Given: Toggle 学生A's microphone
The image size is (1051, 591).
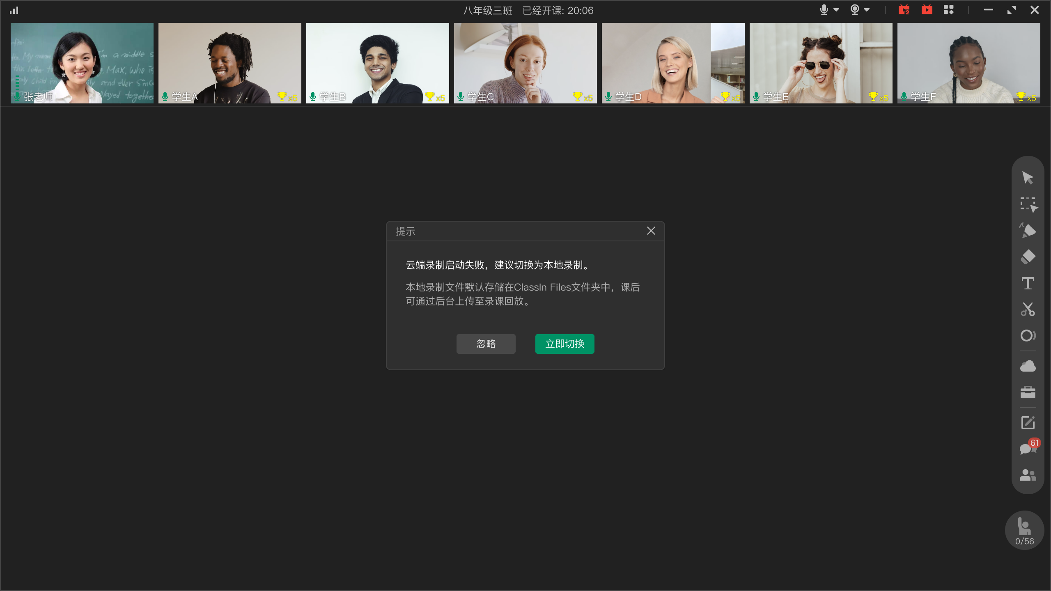Looking at the screenshot, I should pyautogui.click(x=165, y=97).
